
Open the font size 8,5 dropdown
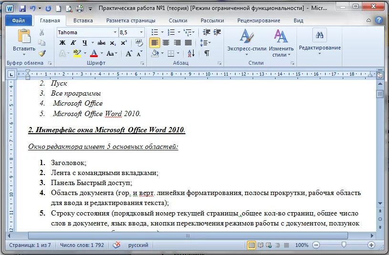coord(142,32)
